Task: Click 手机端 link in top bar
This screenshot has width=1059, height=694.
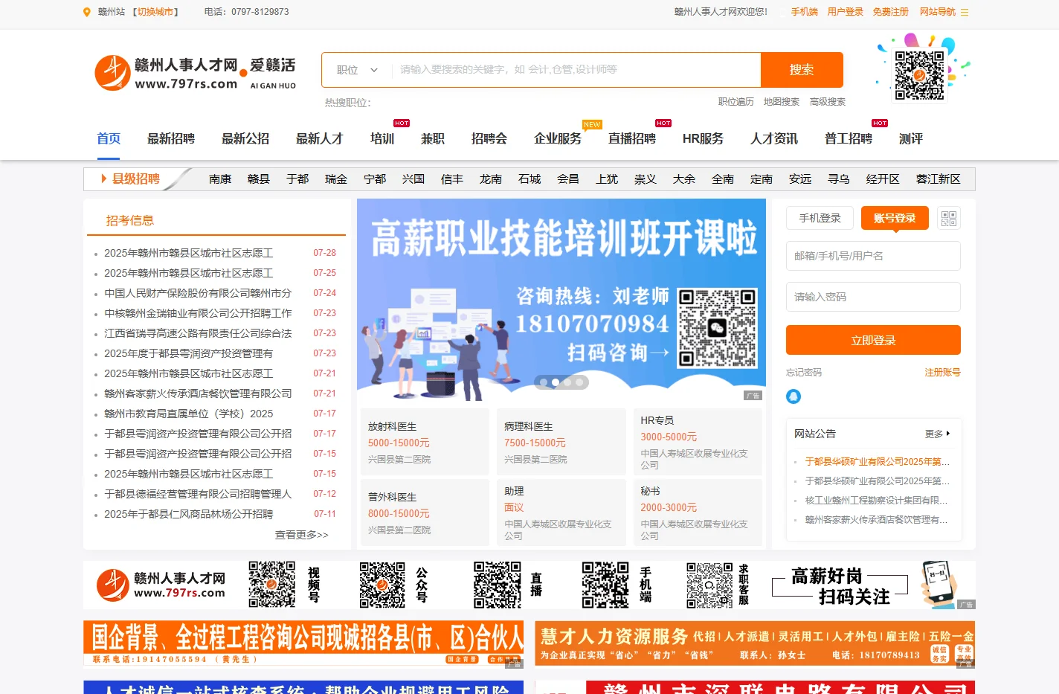Action: 805,12
